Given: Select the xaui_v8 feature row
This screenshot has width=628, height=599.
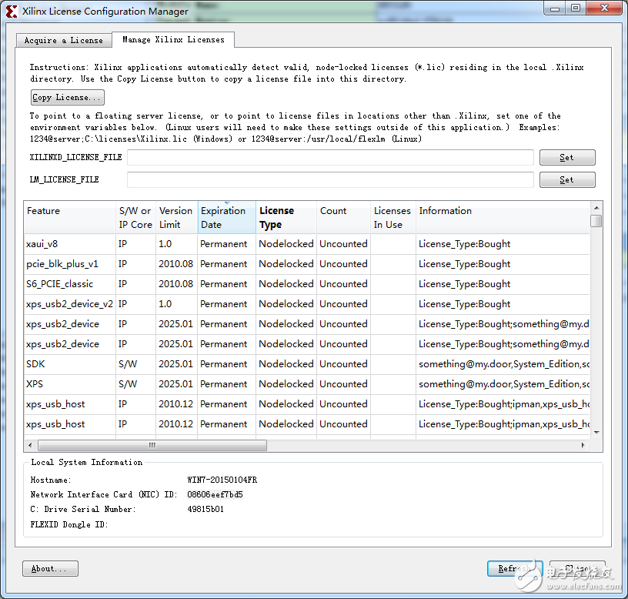Looking at the screenshot, I should [307, 244].
